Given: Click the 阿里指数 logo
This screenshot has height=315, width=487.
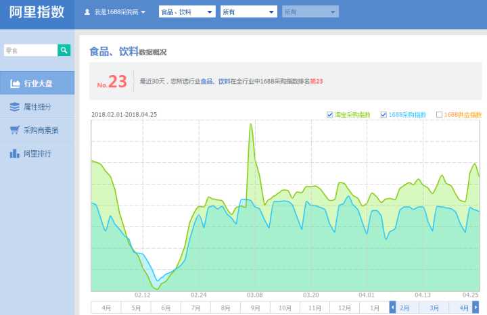Looking at the screenshot, I should (37, 13).
